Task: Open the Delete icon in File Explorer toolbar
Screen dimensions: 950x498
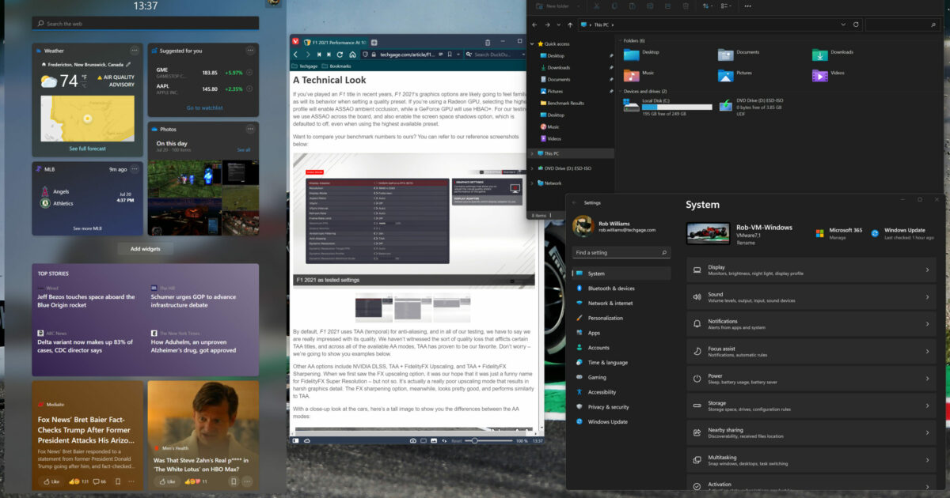Action: 686,6
